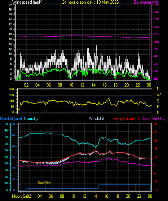Click the "08" hour label under temperature graph
Viewport: 168px width, 201px height.
[x=62, y=196]
